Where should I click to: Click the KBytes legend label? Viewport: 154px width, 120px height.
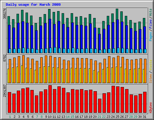point(151,108)
